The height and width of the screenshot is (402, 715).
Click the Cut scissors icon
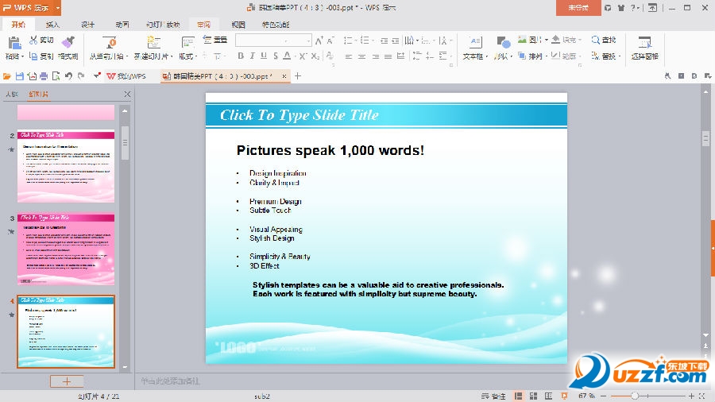coord(34,40)
